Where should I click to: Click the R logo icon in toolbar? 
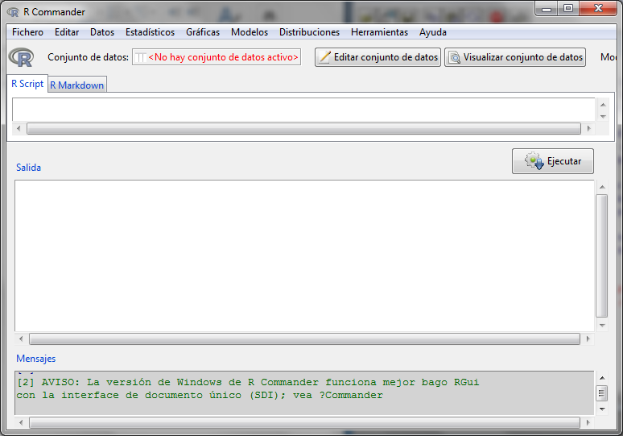click(x=22, y=58)
